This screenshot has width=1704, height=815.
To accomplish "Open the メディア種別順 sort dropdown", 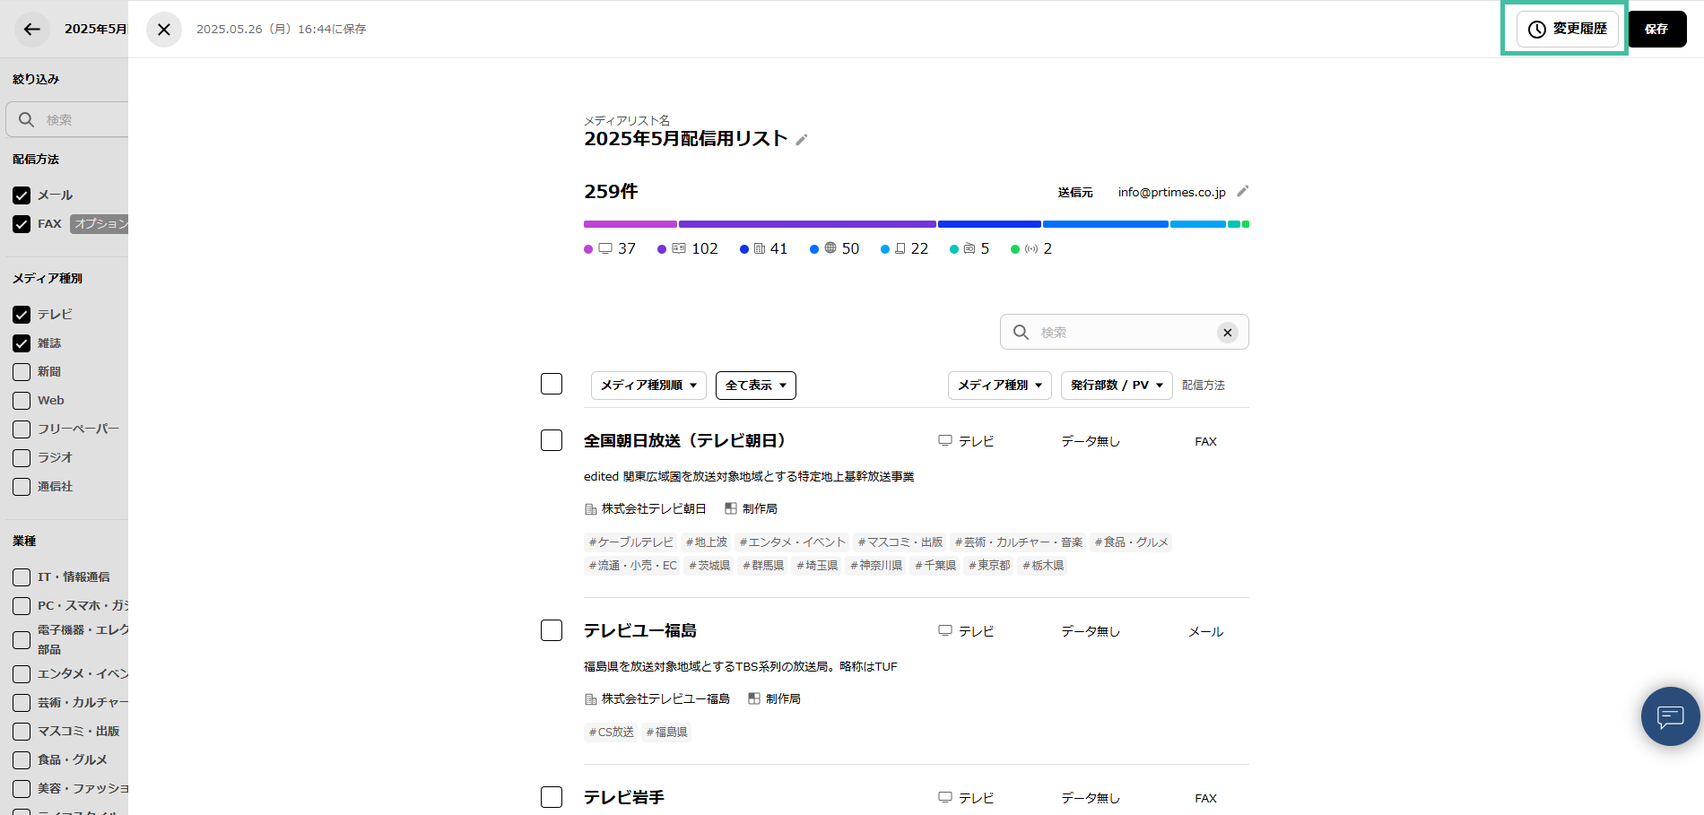I will pos(648,386).
